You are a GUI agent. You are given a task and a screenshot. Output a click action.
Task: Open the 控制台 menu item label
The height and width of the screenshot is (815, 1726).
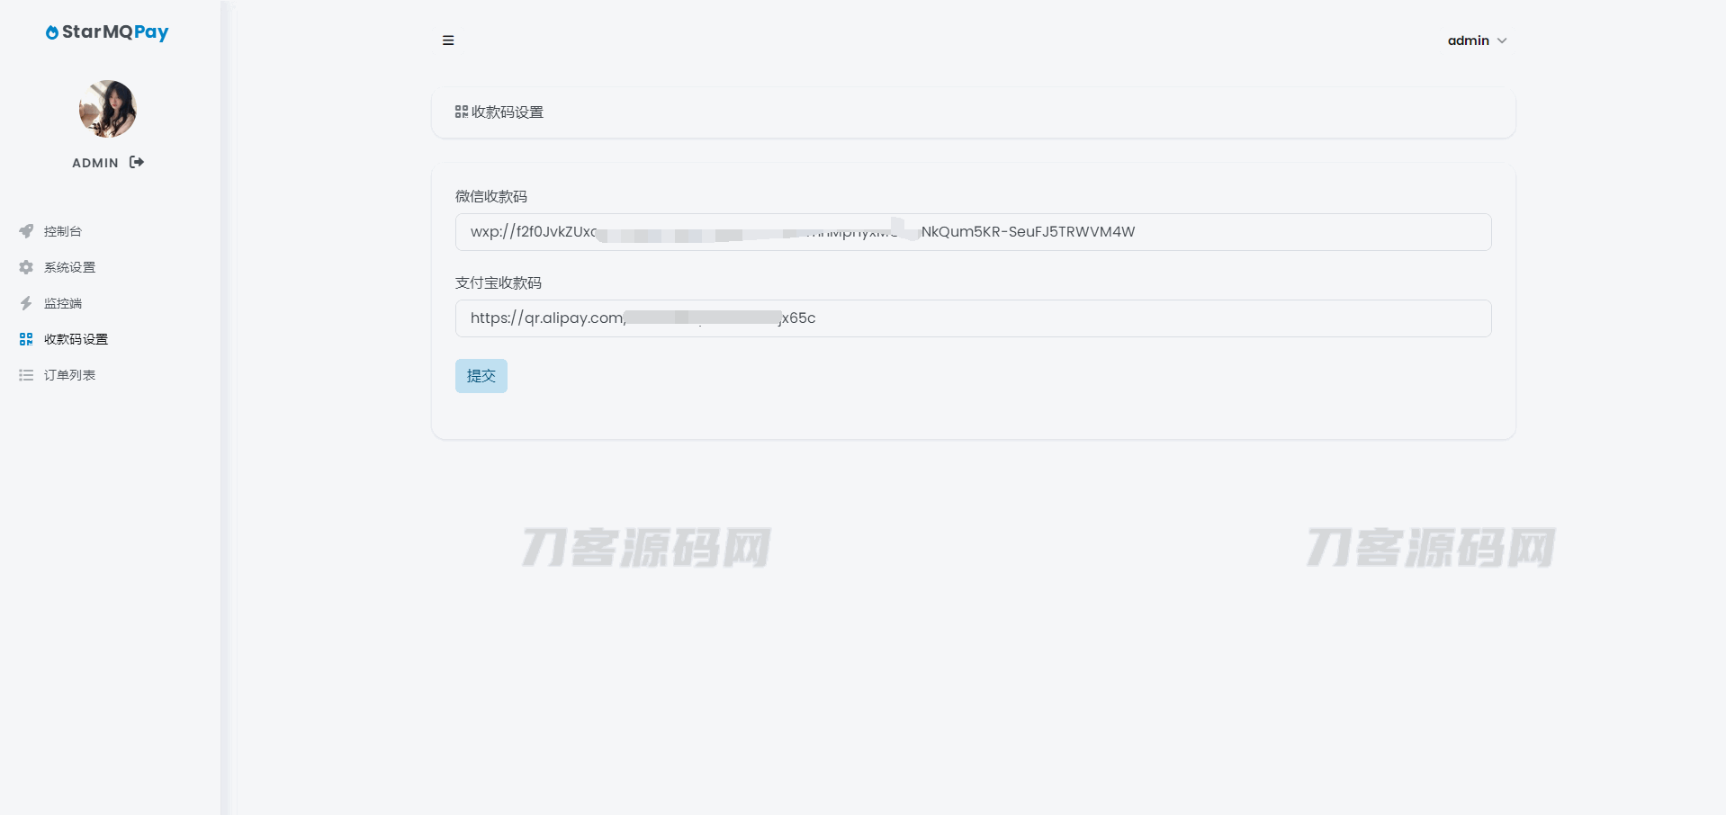63,231
